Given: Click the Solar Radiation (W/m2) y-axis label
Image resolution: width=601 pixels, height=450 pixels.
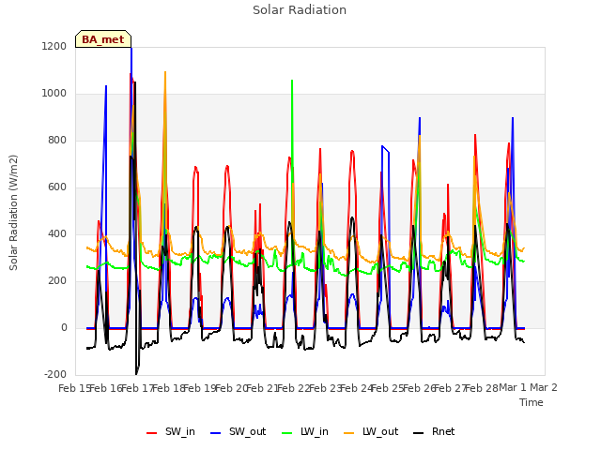Looking at the screenshot, I should point(13,213).
